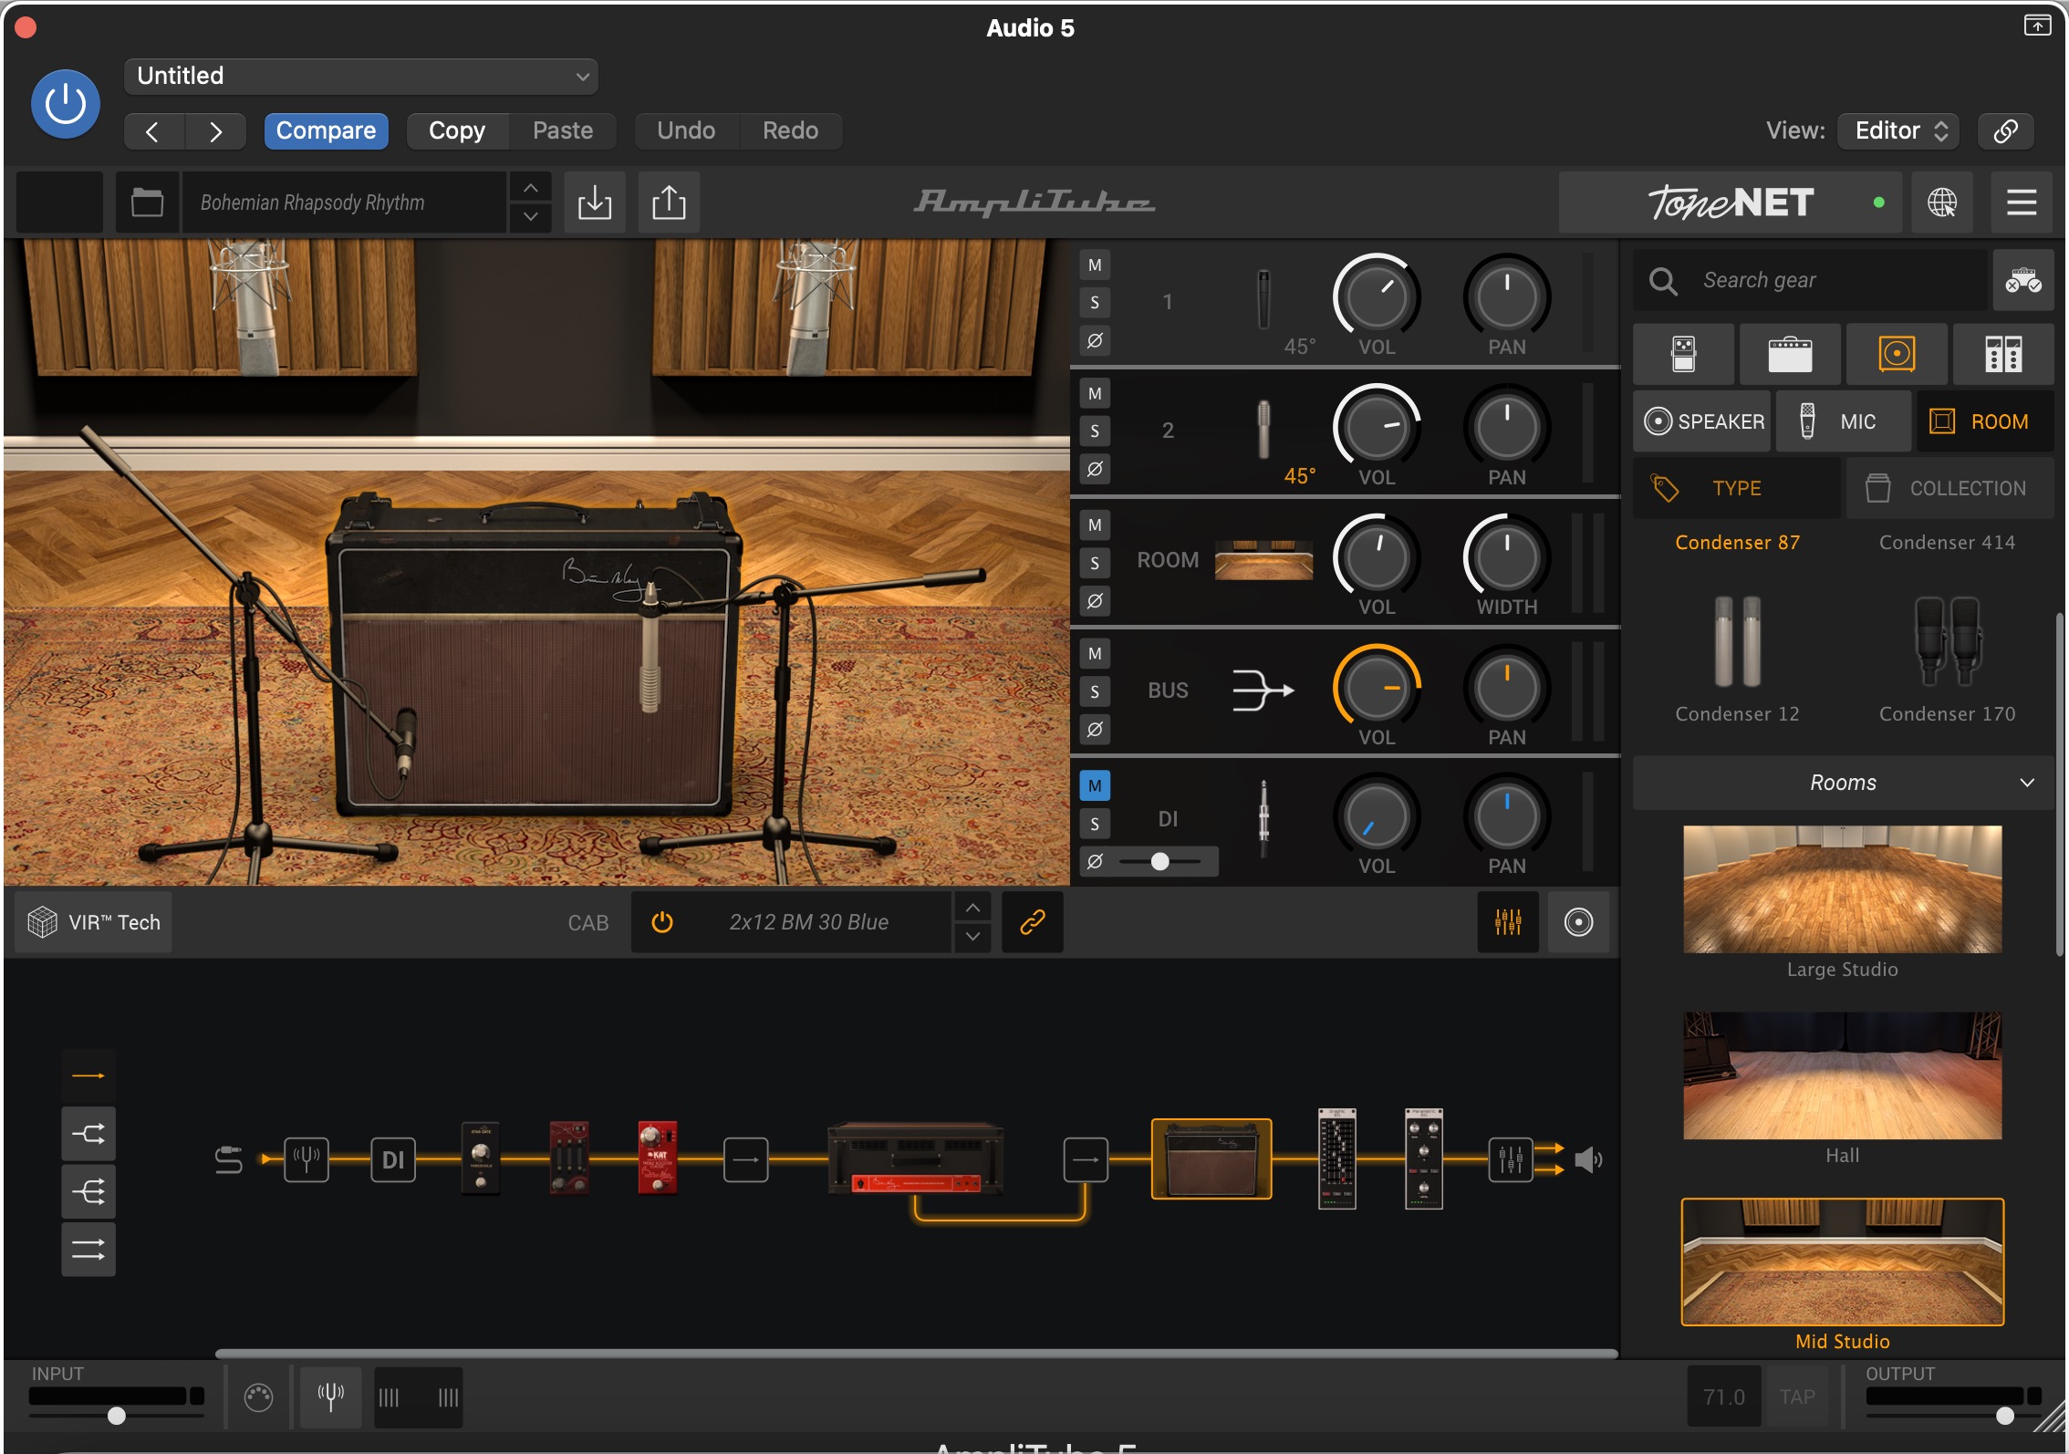Go to next preset arrow
The height and width of the screenshot is (1454, 2069).
click(x=215, y=131)
